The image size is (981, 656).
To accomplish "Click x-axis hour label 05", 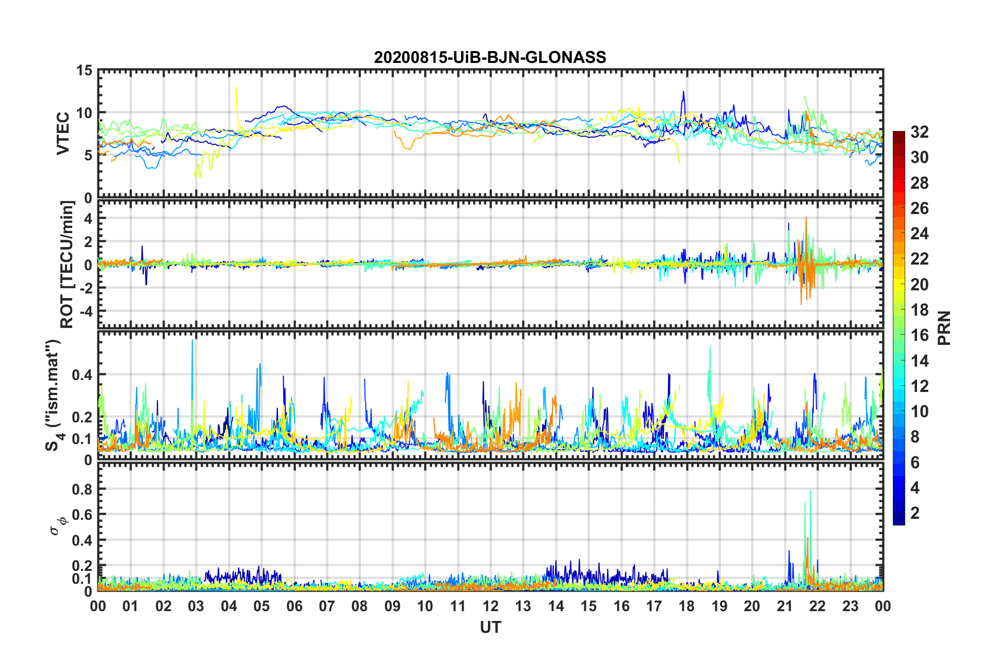I will tap(261, 606).
